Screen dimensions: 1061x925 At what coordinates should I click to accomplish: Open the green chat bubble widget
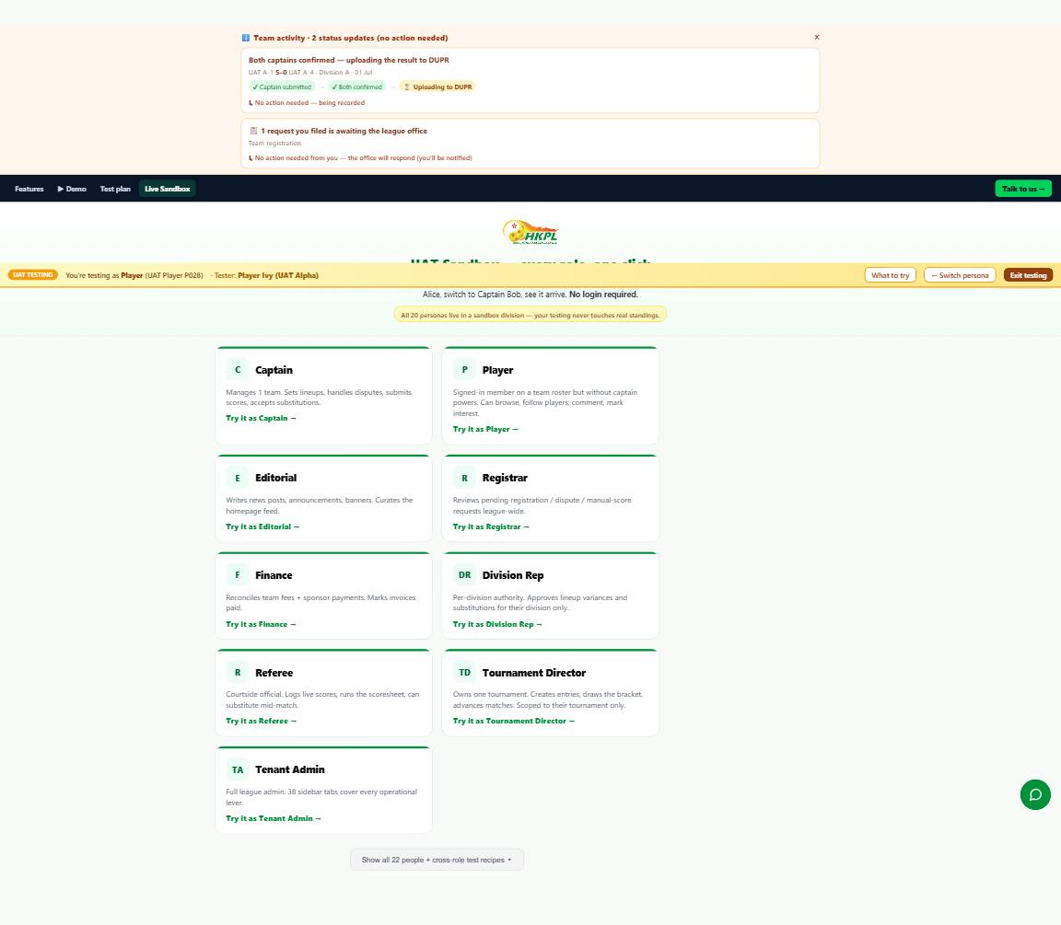[1035, 794]
